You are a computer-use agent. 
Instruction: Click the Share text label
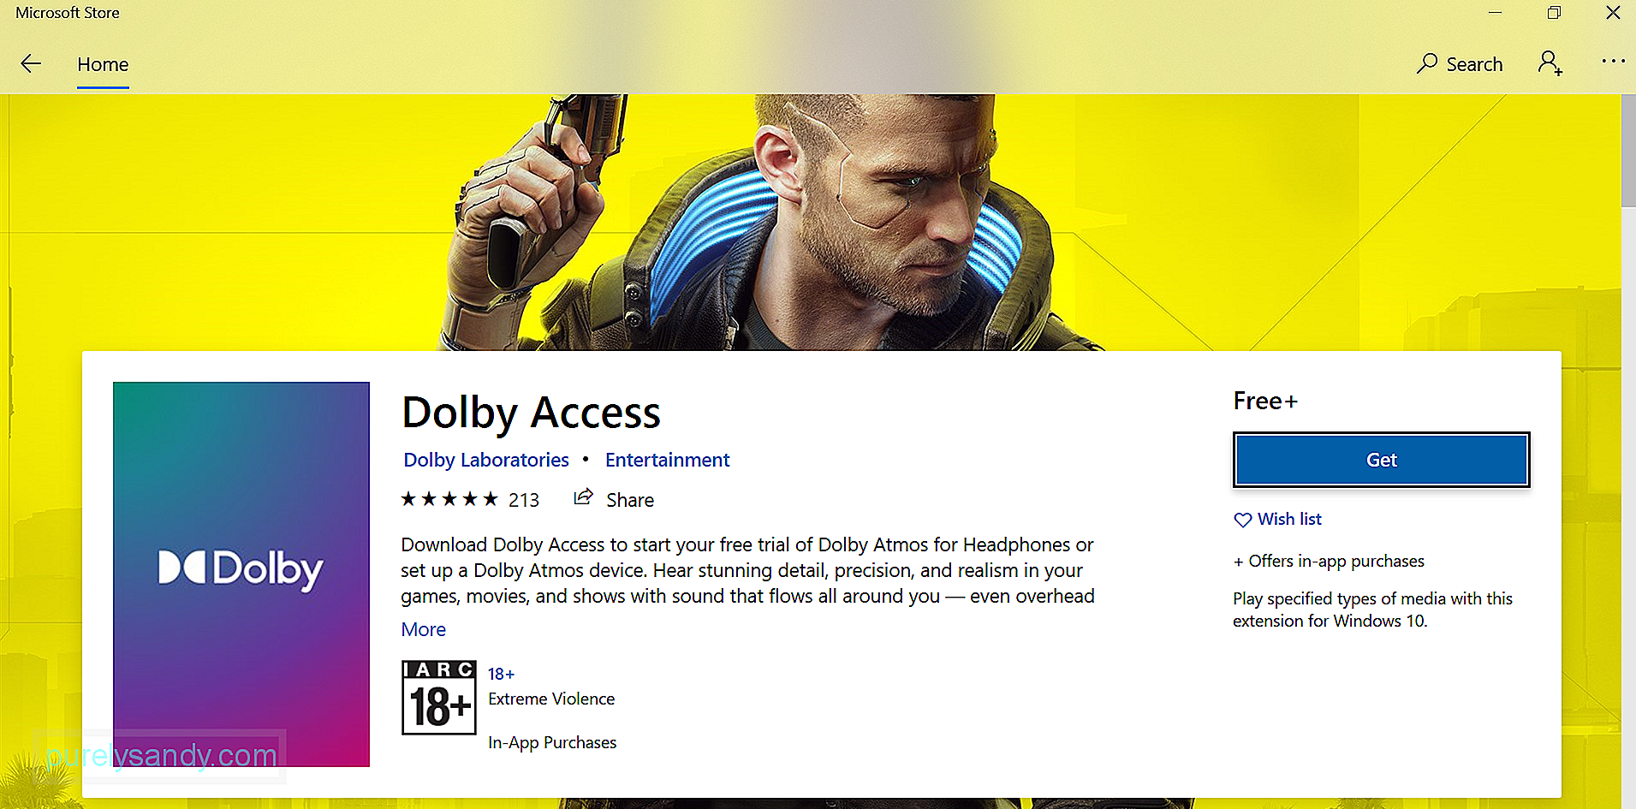point(630,501)
